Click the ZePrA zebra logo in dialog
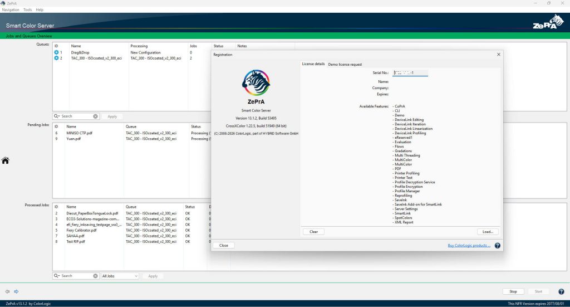This screenshot has height=307, width=570. (256, 82)
